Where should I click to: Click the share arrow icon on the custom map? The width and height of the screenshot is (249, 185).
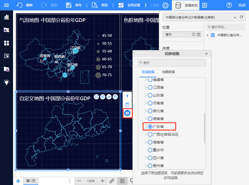point(109,97)
